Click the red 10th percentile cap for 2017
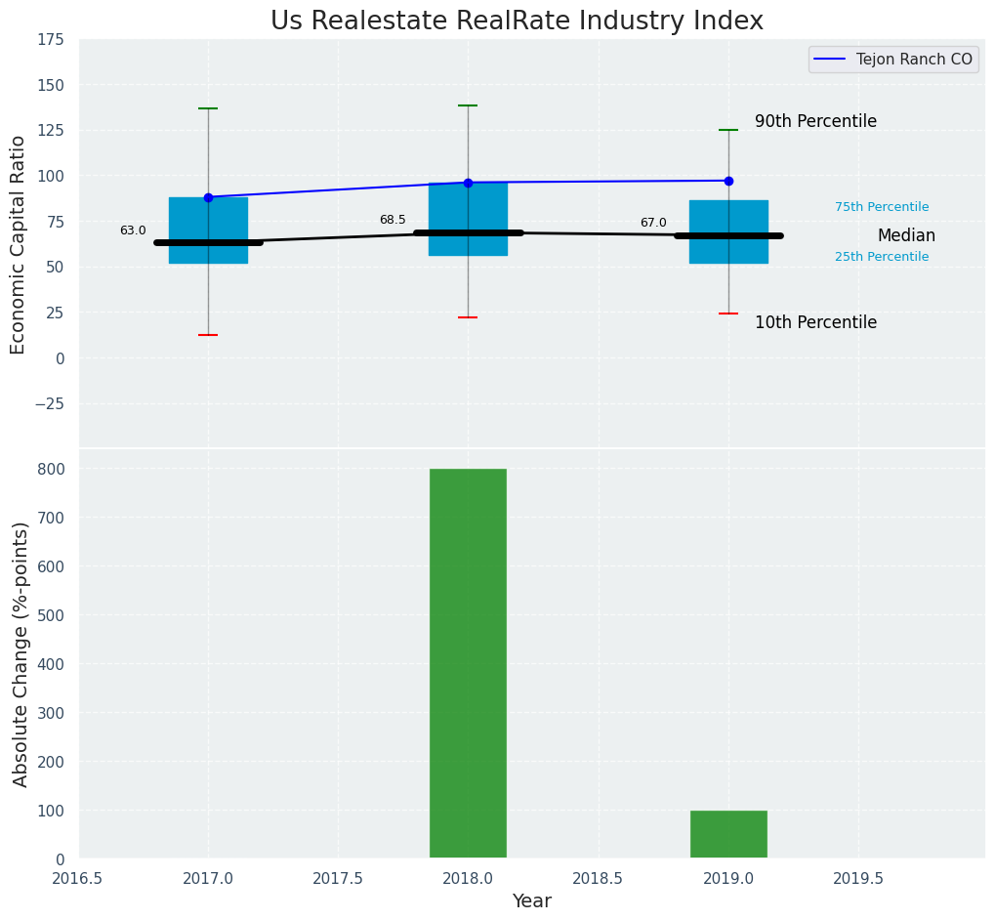Viewport: 995px width, 920px height. coord(208,335)
